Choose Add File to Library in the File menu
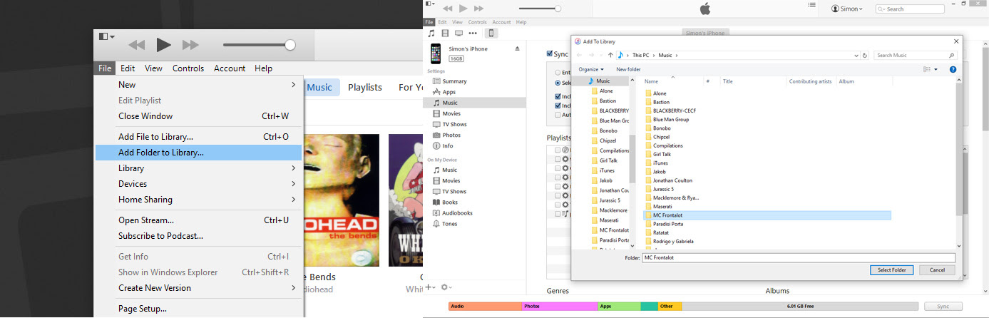The image size is (989, 318). coord(199,137)
